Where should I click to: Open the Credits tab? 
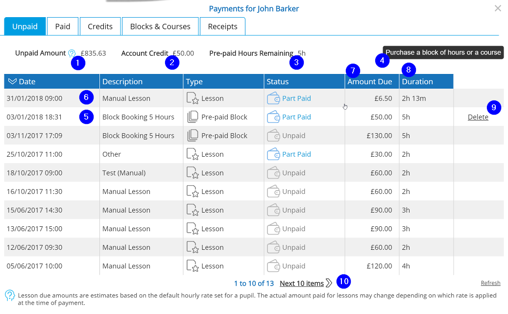pos(100,26)
